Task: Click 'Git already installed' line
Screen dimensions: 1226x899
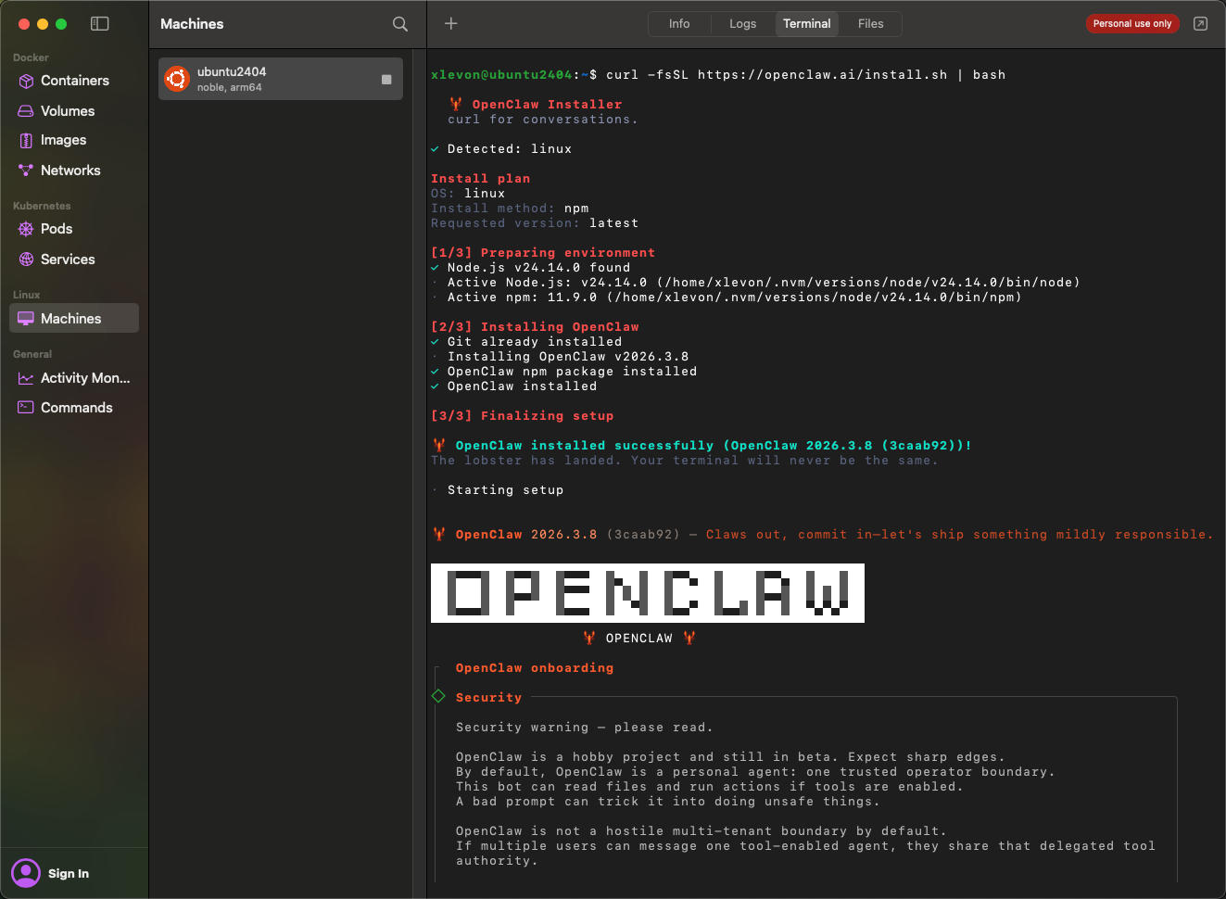Action: [526, 342]
